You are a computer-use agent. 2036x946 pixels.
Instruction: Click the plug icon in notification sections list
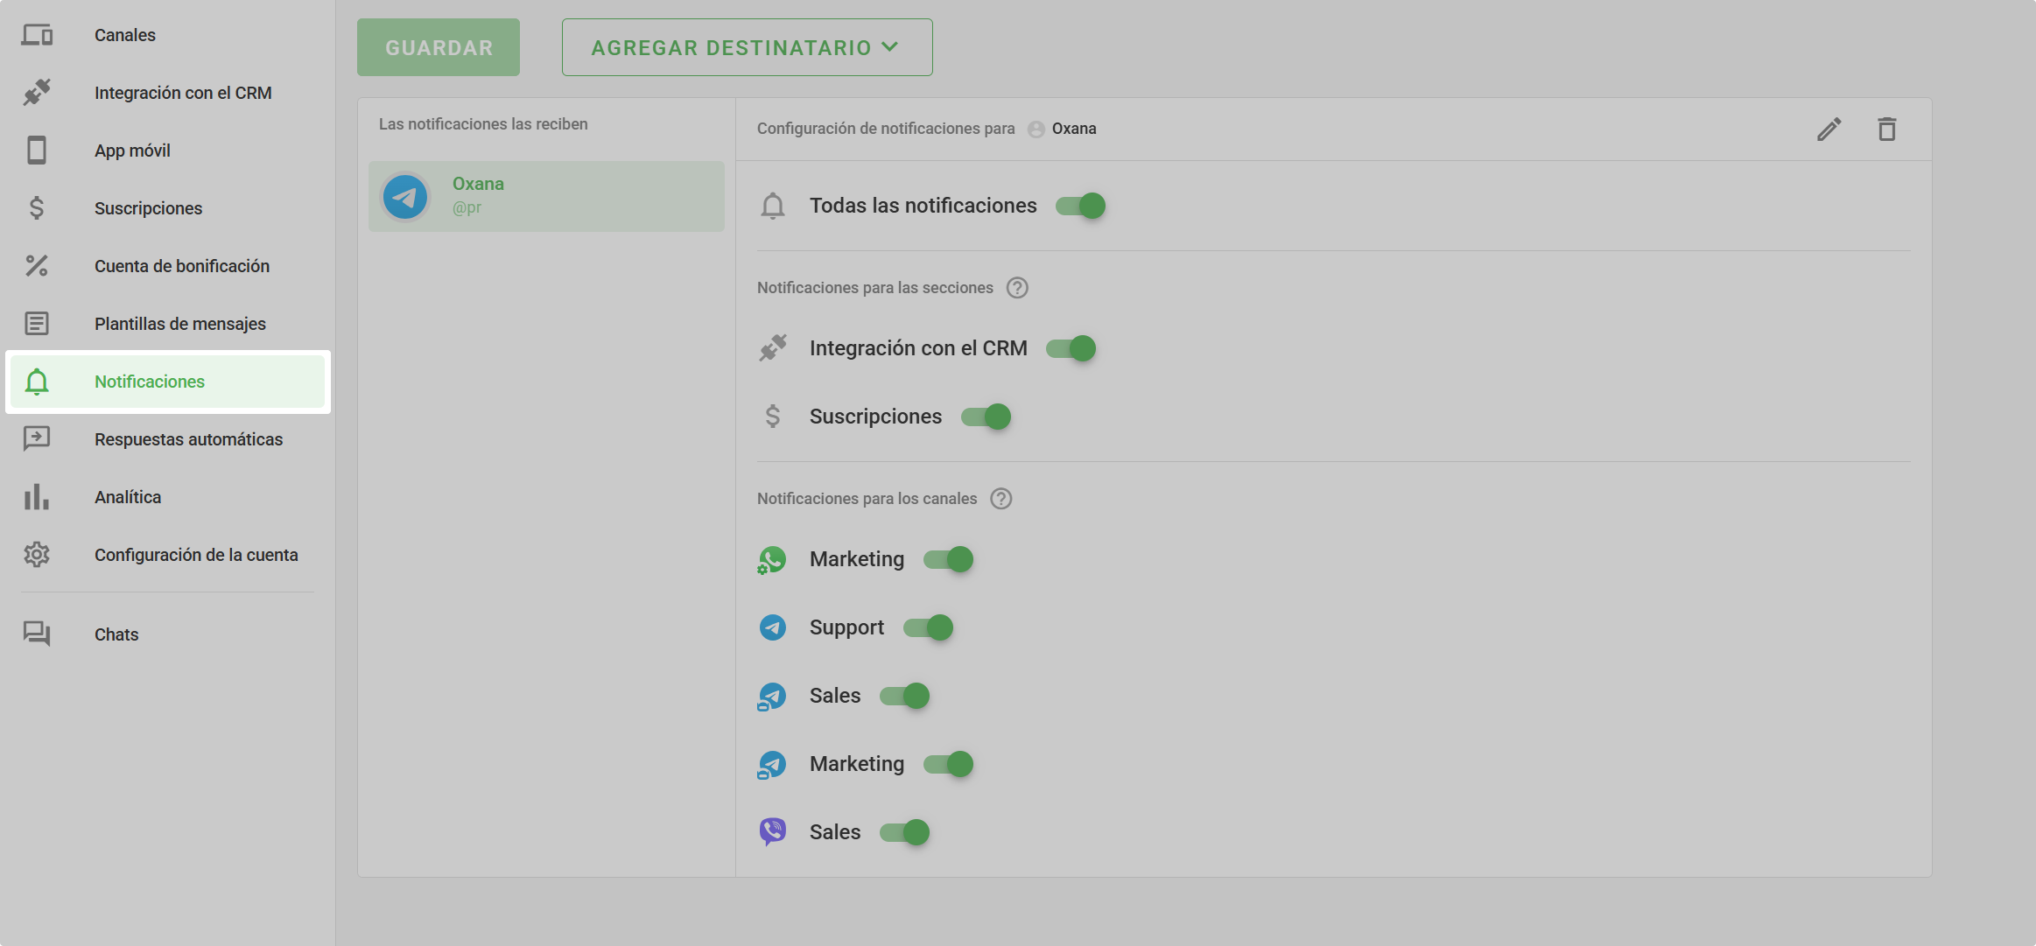773,348
